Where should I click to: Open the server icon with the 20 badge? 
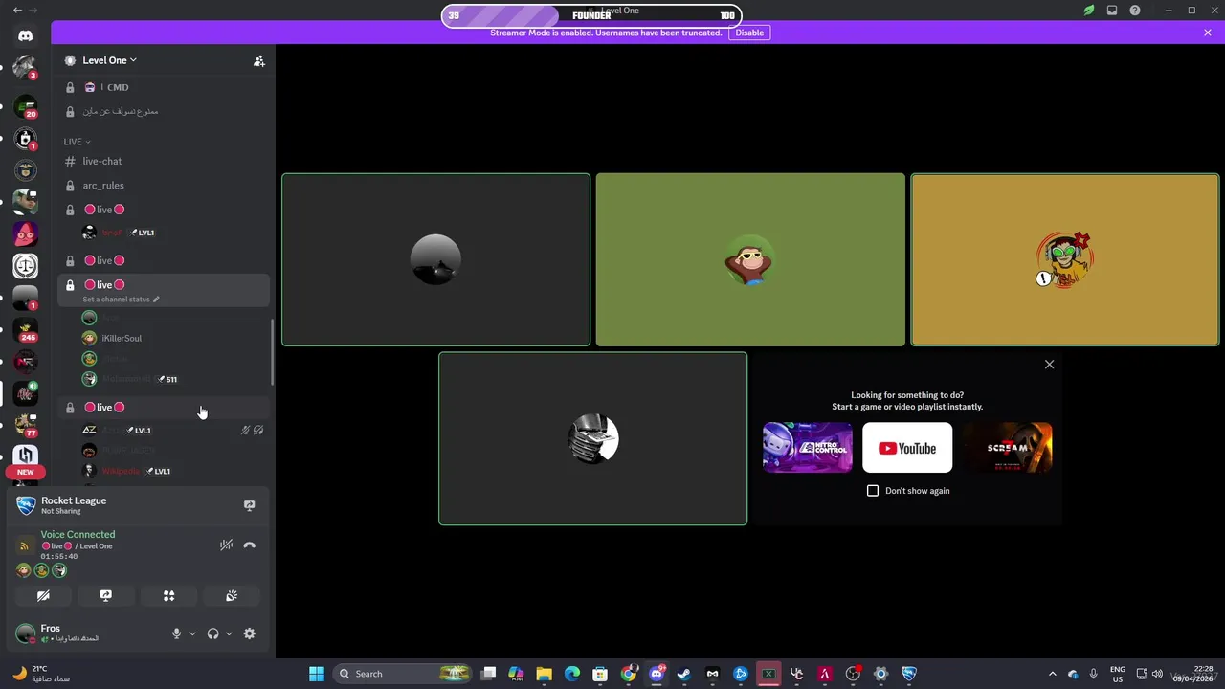25,106
